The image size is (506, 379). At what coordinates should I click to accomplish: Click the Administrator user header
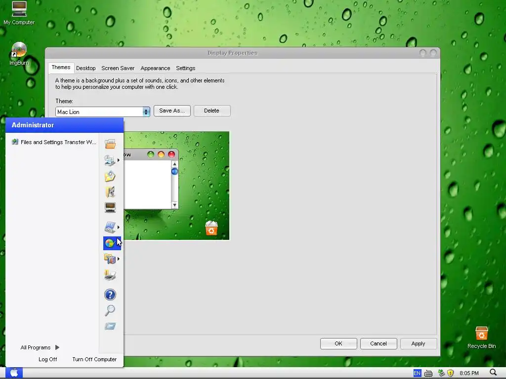click(x=65, y=125)
